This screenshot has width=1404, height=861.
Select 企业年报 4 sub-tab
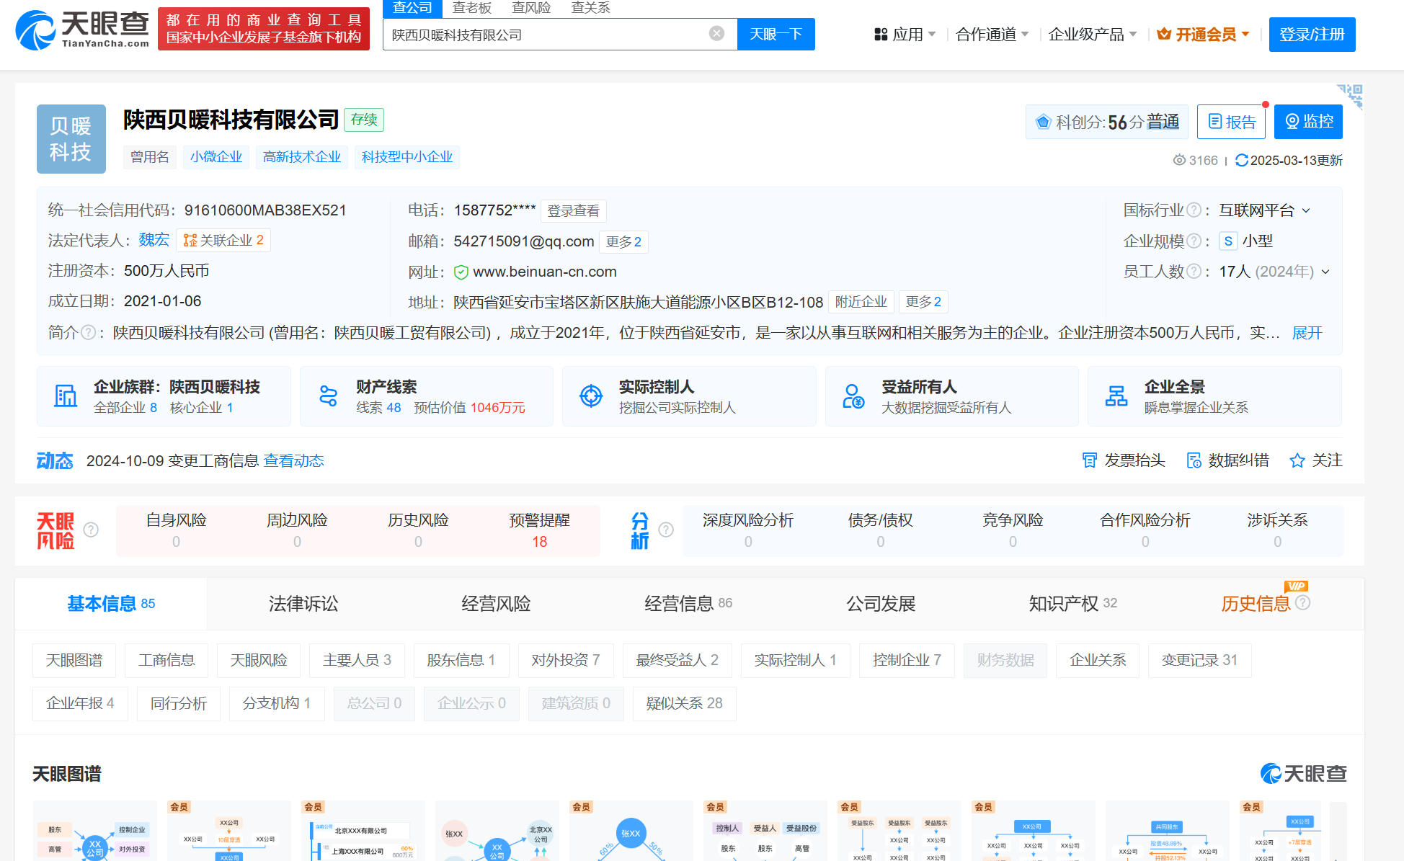pos(80,703)
